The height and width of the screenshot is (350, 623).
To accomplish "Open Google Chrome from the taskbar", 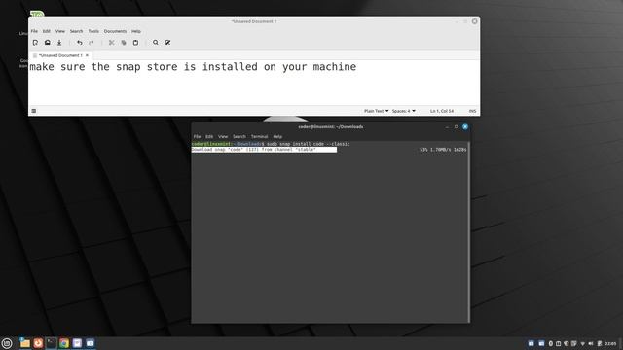I will point(64,343).
